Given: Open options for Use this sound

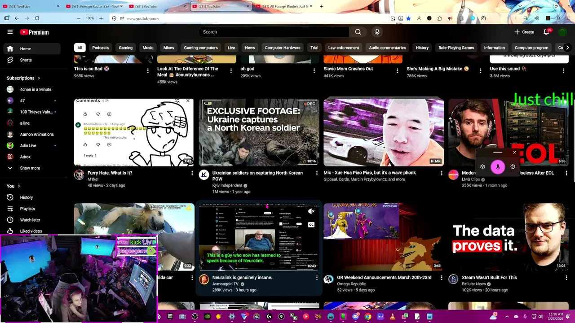Looking at the screenshot, I should coord(564,71).
